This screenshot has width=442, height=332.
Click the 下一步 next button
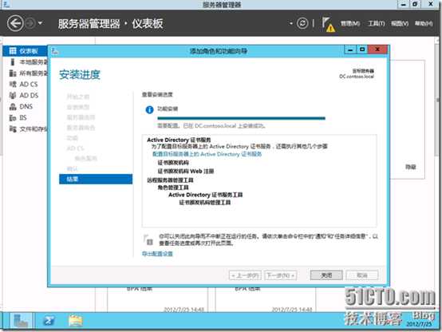[281, 275]
